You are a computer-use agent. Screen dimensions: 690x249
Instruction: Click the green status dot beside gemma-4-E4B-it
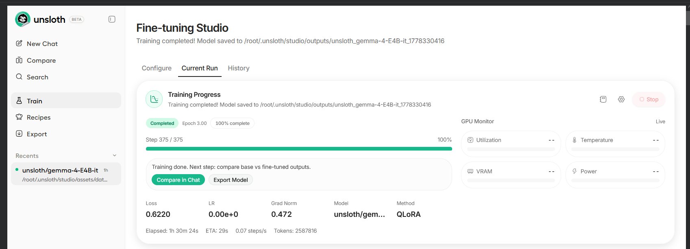point(17,169)
